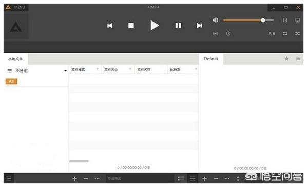This screenshot has width=308, height=187.
Task: Open the equalizer sliders icon
Action: click(285, 20)
